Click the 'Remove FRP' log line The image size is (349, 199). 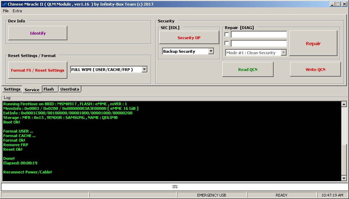coord(15,145)
